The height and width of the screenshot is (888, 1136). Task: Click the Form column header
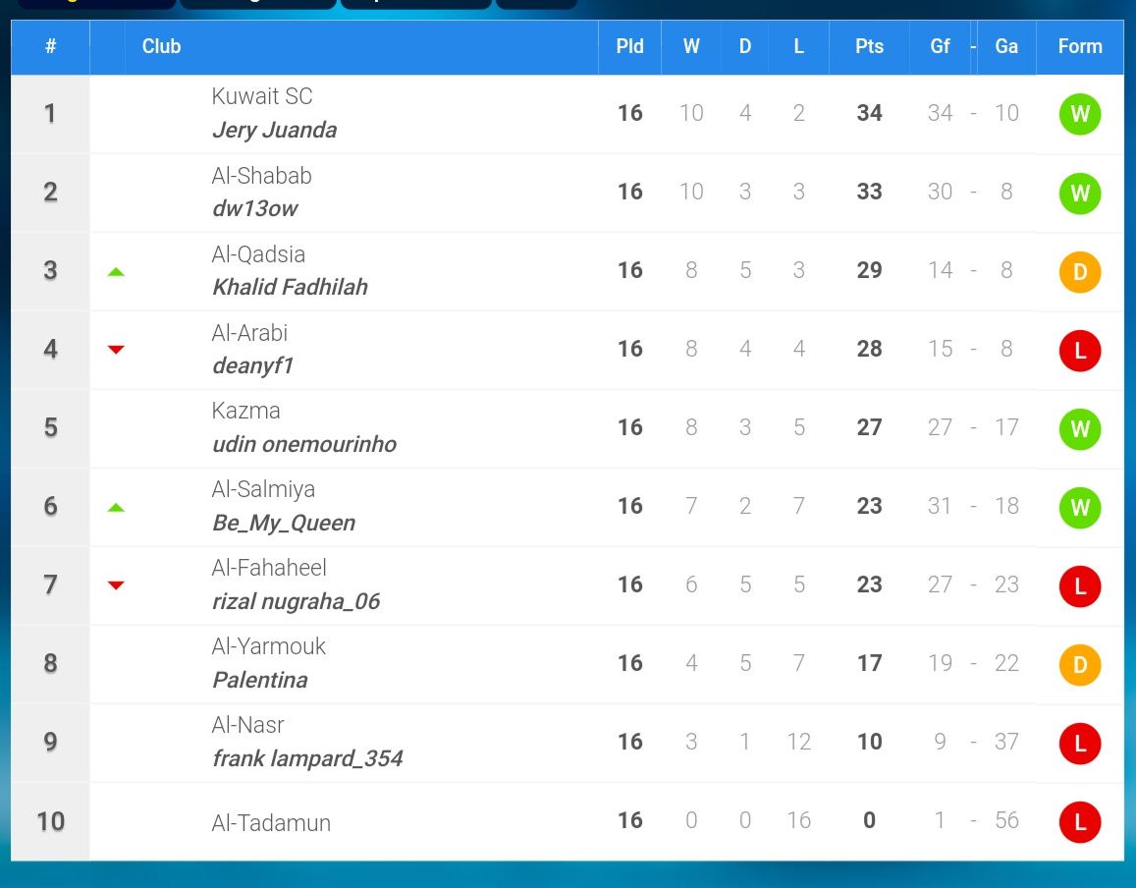[1079, 46]
